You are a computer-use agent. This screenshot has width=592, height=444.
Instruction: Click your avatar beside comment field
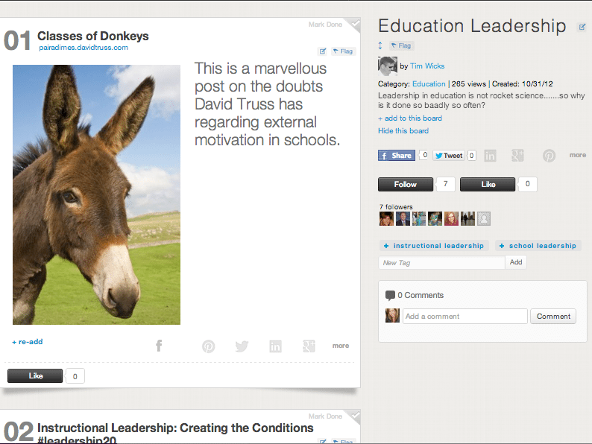click(392, 315)
